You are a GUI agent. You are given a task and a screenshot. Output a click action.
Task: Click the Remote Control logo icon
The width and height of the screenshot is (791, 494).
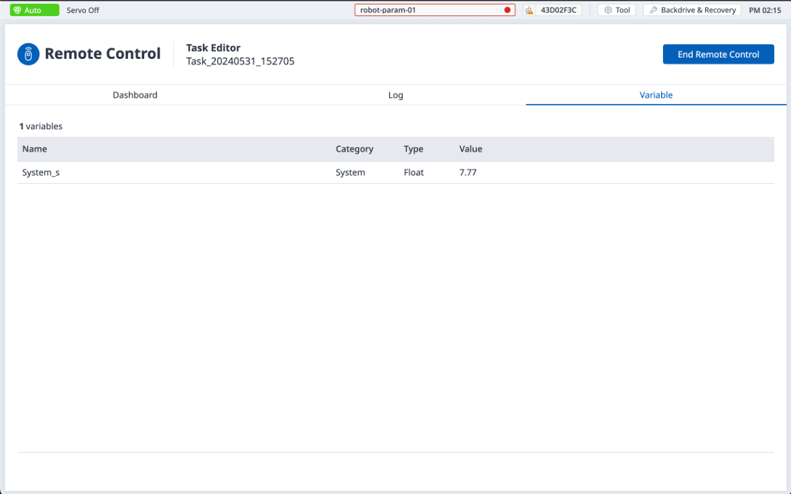click(x=28, y=54)
